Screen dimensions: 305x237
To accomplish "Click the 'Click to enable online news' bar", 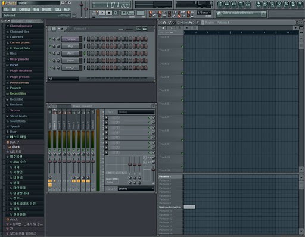I will (x=241, y=14).
